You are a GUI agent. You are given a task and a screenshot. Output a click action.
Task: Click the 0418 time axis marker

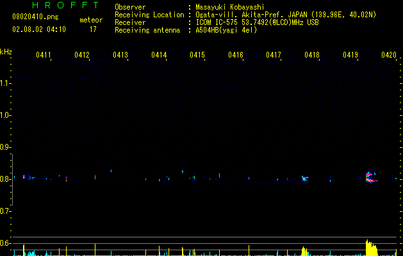point(312,55)
